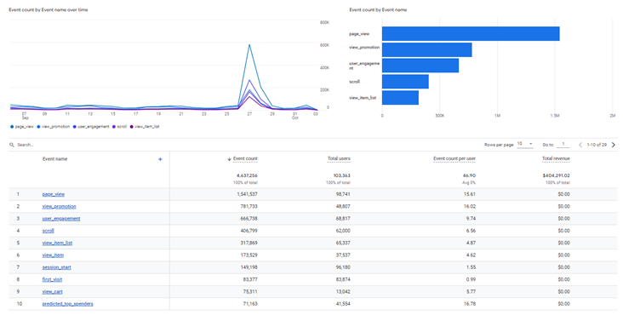Sort by Event count per user header
Image resolution: width=623 pixels, height=315 pixels.
[x=454, y=159]
